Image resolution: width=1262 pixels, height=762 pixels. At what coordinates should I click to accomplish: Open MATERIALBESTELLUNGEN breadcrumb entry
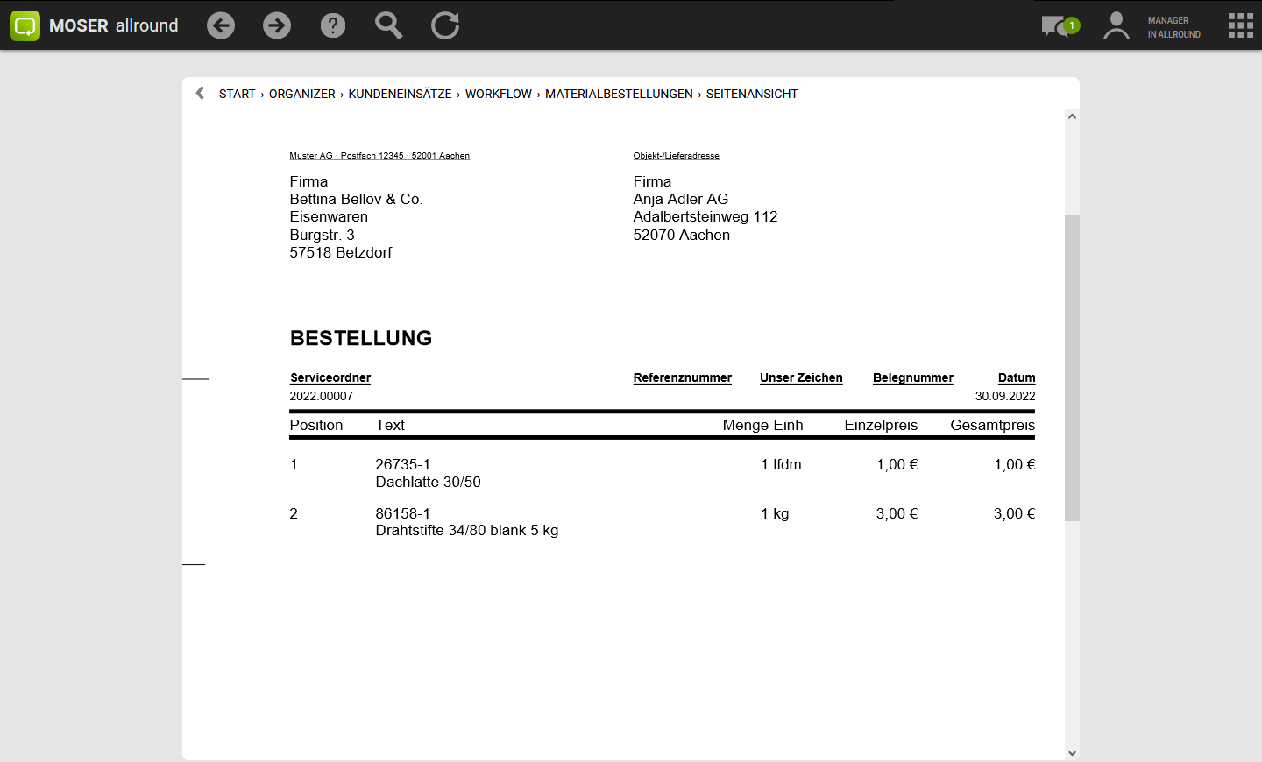(x=619, y=94)
